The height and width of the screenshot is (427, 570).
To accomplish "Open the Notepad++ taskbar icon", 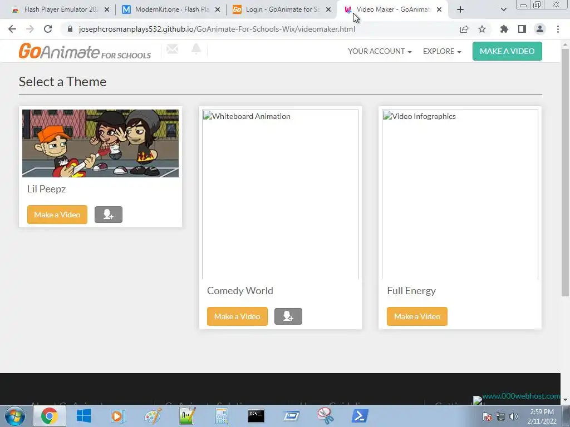I will coord(187,416).
